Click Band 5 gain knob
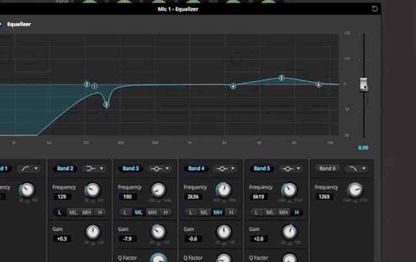 [x=289, y=232]
